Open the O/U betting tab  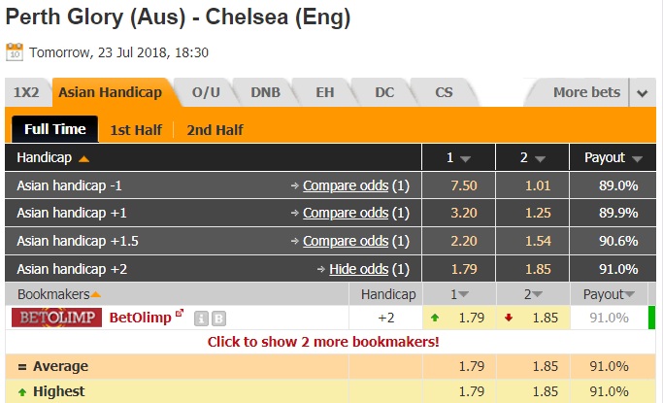(x=206, y=92)
